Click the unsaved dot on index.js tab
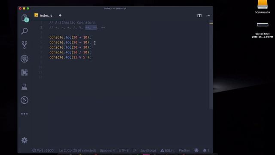 pos(60,15)
